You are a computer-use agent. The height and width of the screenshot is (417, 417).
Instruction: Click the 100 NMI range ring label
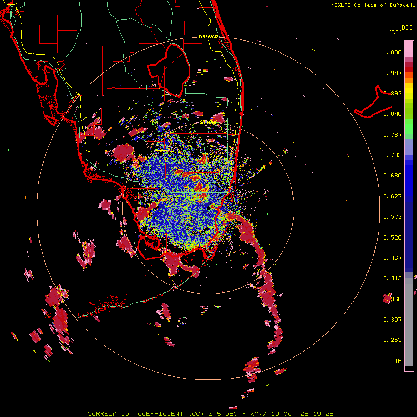point(208,37)
